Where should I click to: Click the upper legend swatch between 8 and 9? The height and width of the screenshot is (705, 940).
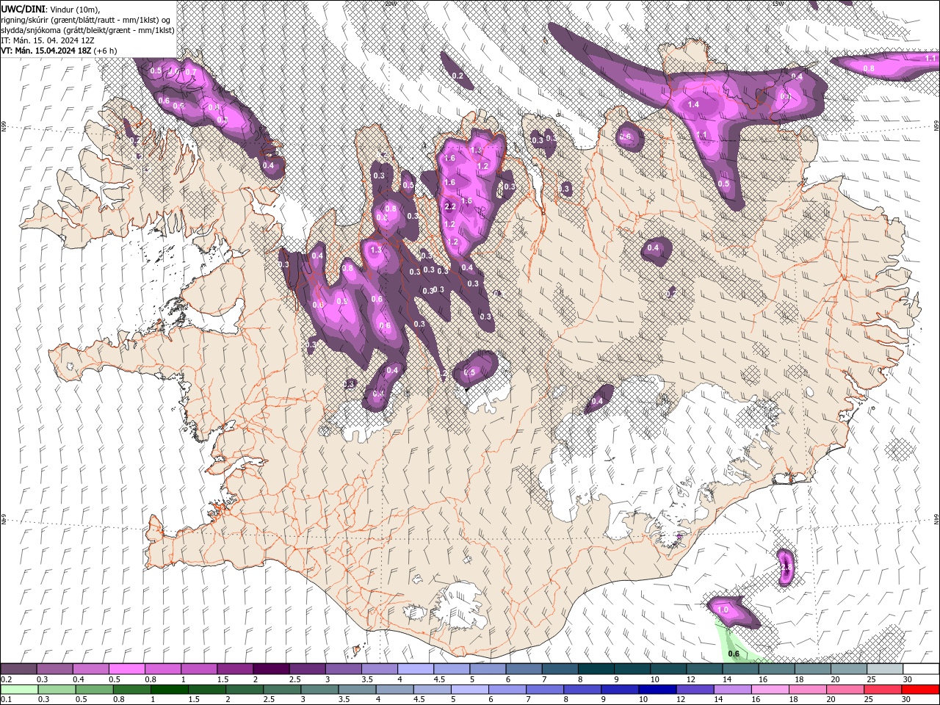pyautogui.click(x=596, y=669)
